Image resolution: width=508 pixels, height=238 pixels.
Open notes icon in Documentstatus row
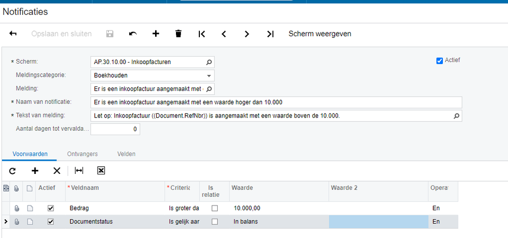coord(29,222)
